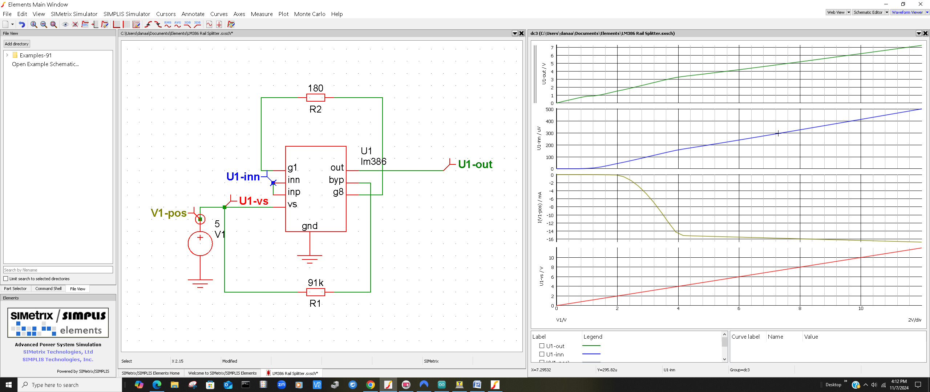Image resolution: width=930 pixels, height=392 pixels.
Task: Click the horizontal zoom magnifier icon
Action: click(44, 24)
